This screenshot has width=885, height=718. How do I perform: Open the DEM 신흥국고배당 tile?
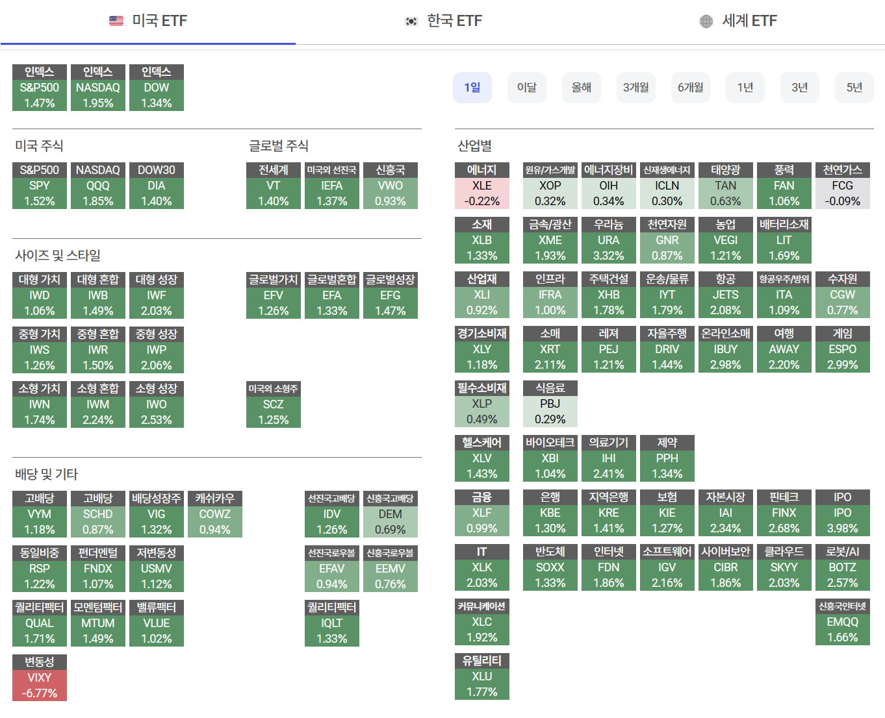tap(391, 514)
